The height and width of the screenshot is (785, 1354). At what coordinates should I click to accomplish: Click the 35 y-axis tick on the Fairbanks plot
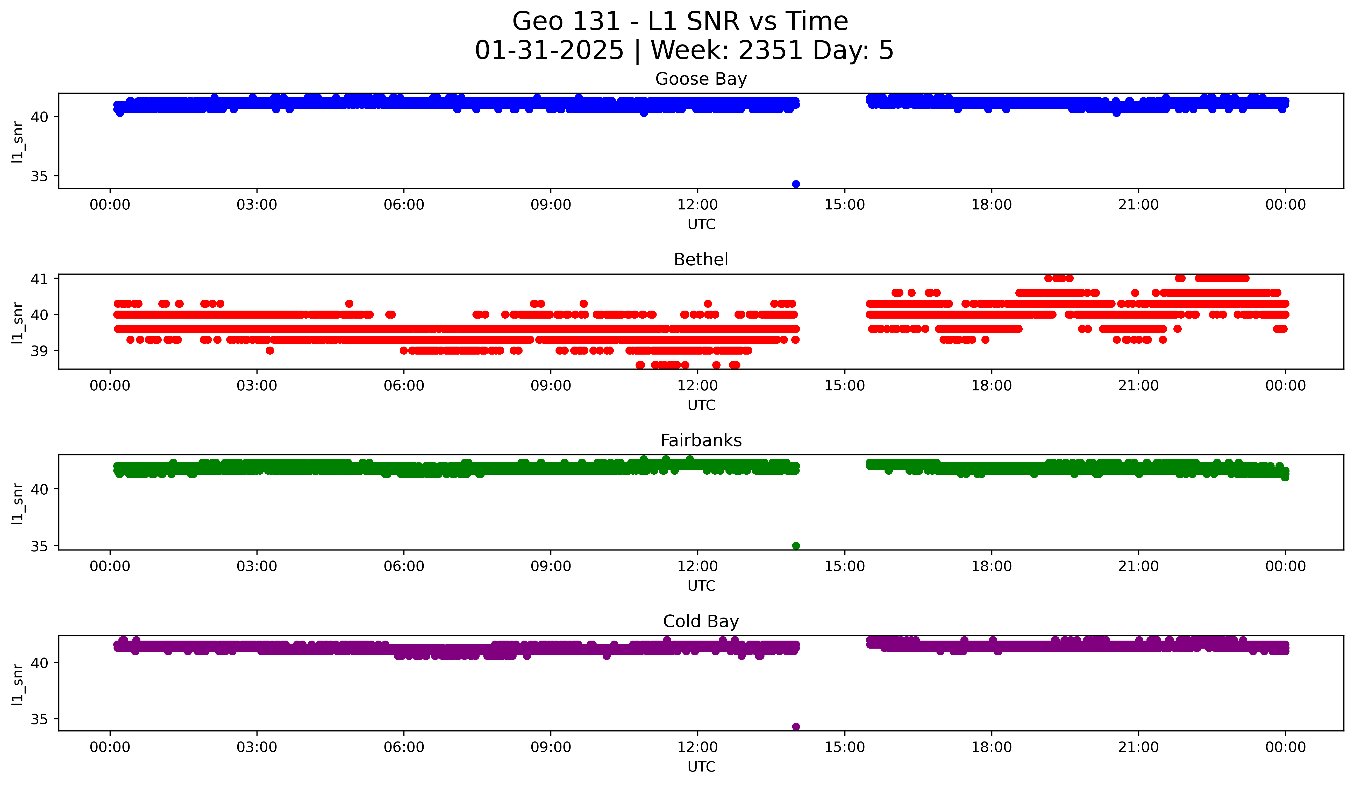coord(39,546)
